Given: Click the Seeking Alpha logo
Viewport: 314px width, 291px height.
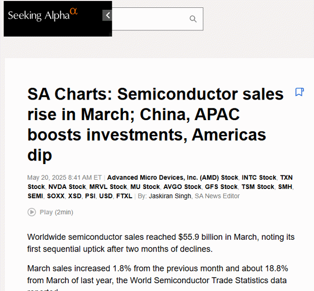Looking at the screenshot, I should pos(42,15).
